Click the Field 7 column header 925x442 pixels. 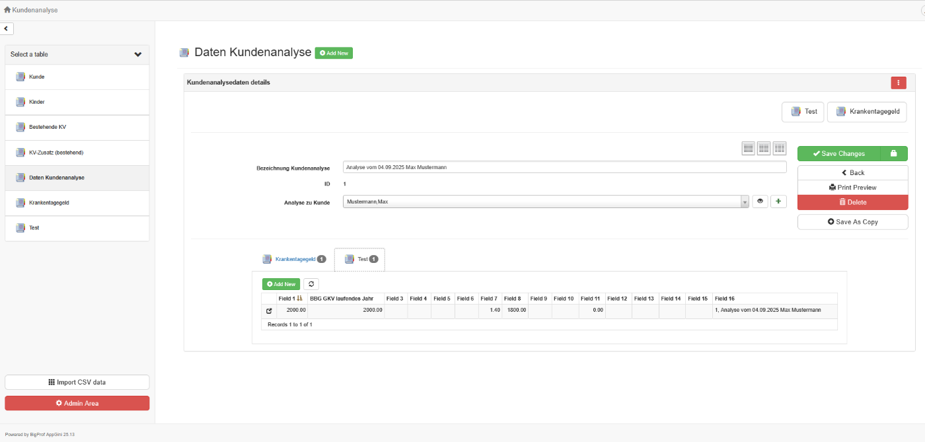(x=489, y=299)
